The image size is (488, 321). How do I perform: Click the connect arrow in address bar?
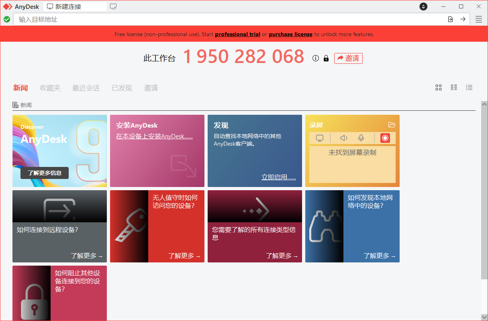pyautogui.click(x=463, y=19)
